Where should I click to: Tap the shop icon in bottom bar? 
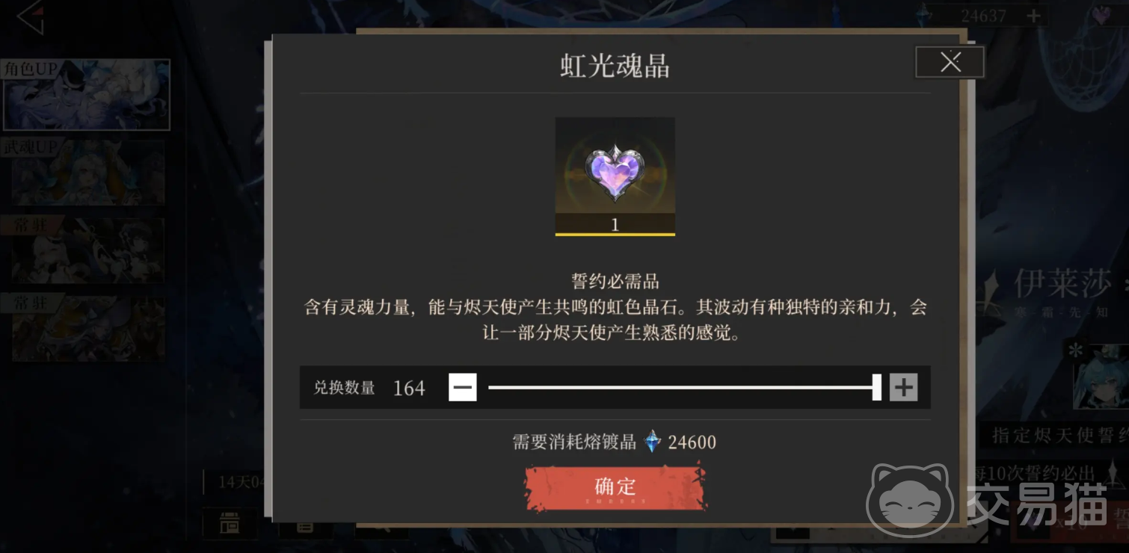230,525
